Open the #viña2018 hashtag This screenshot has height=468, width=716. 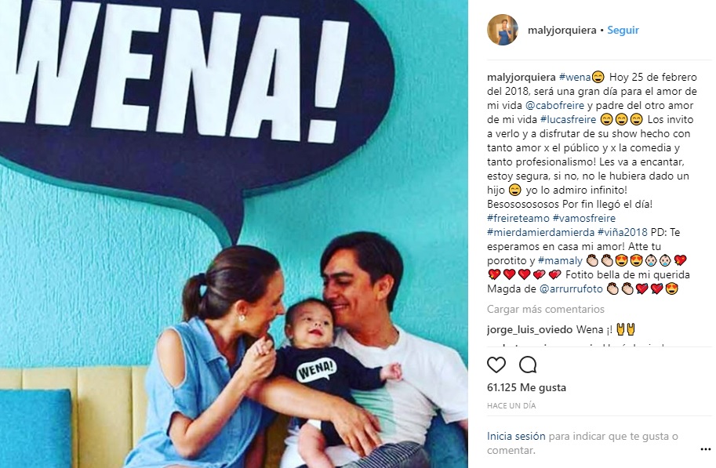tap(623, 232)
